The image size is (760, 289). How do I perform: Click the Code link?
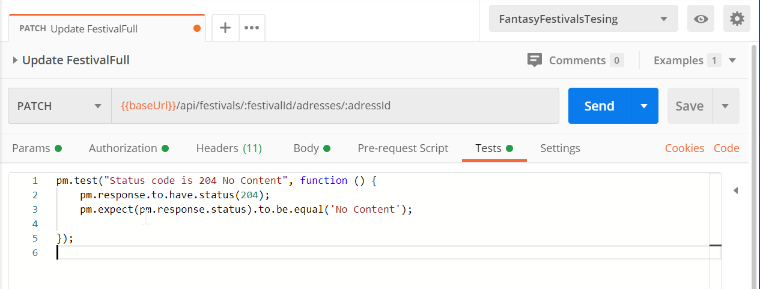pyautogui.click(x=726, y=148)
